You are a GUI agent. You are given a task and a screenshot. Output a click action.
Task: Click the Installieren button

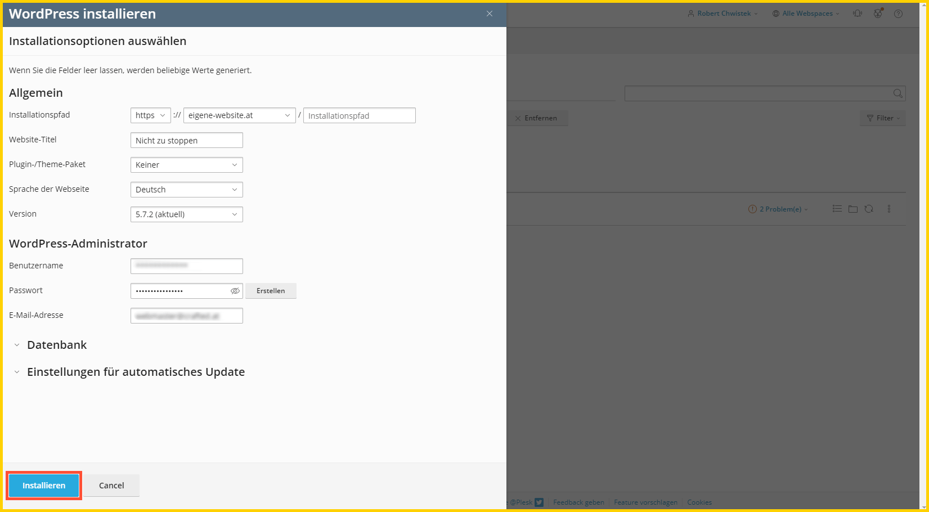[x=44, y=486]
